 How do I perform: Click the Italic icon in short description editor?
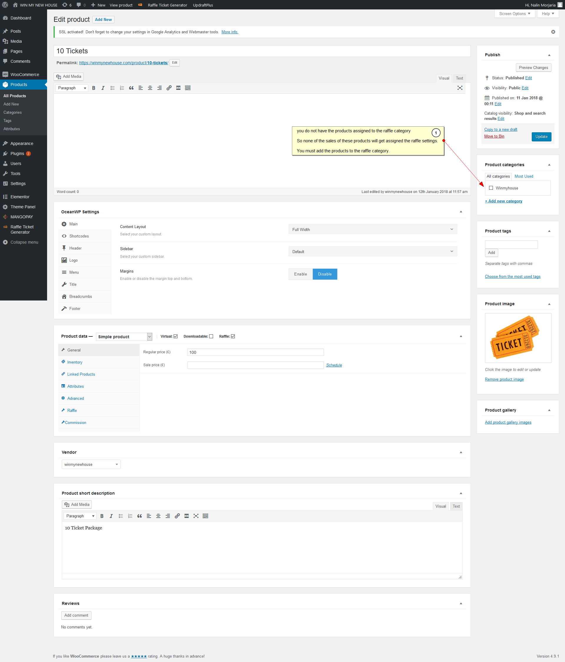click(x=111, y=516)
